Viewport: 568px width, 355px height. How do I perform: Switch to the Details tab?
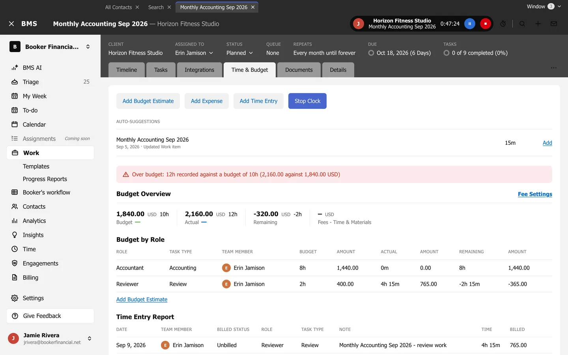[x=338, y=70]
